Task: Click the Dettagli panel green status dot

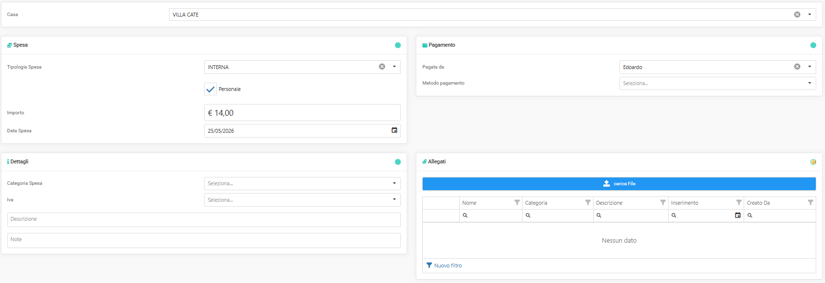Action: coord(398,162)
